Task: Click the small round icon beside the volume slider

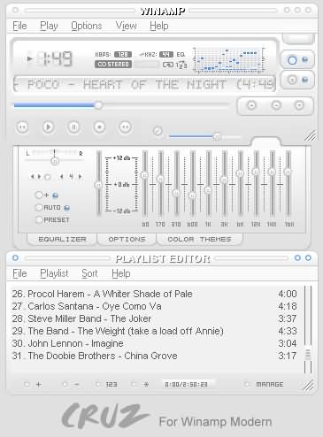Action: tap(158, 131)
